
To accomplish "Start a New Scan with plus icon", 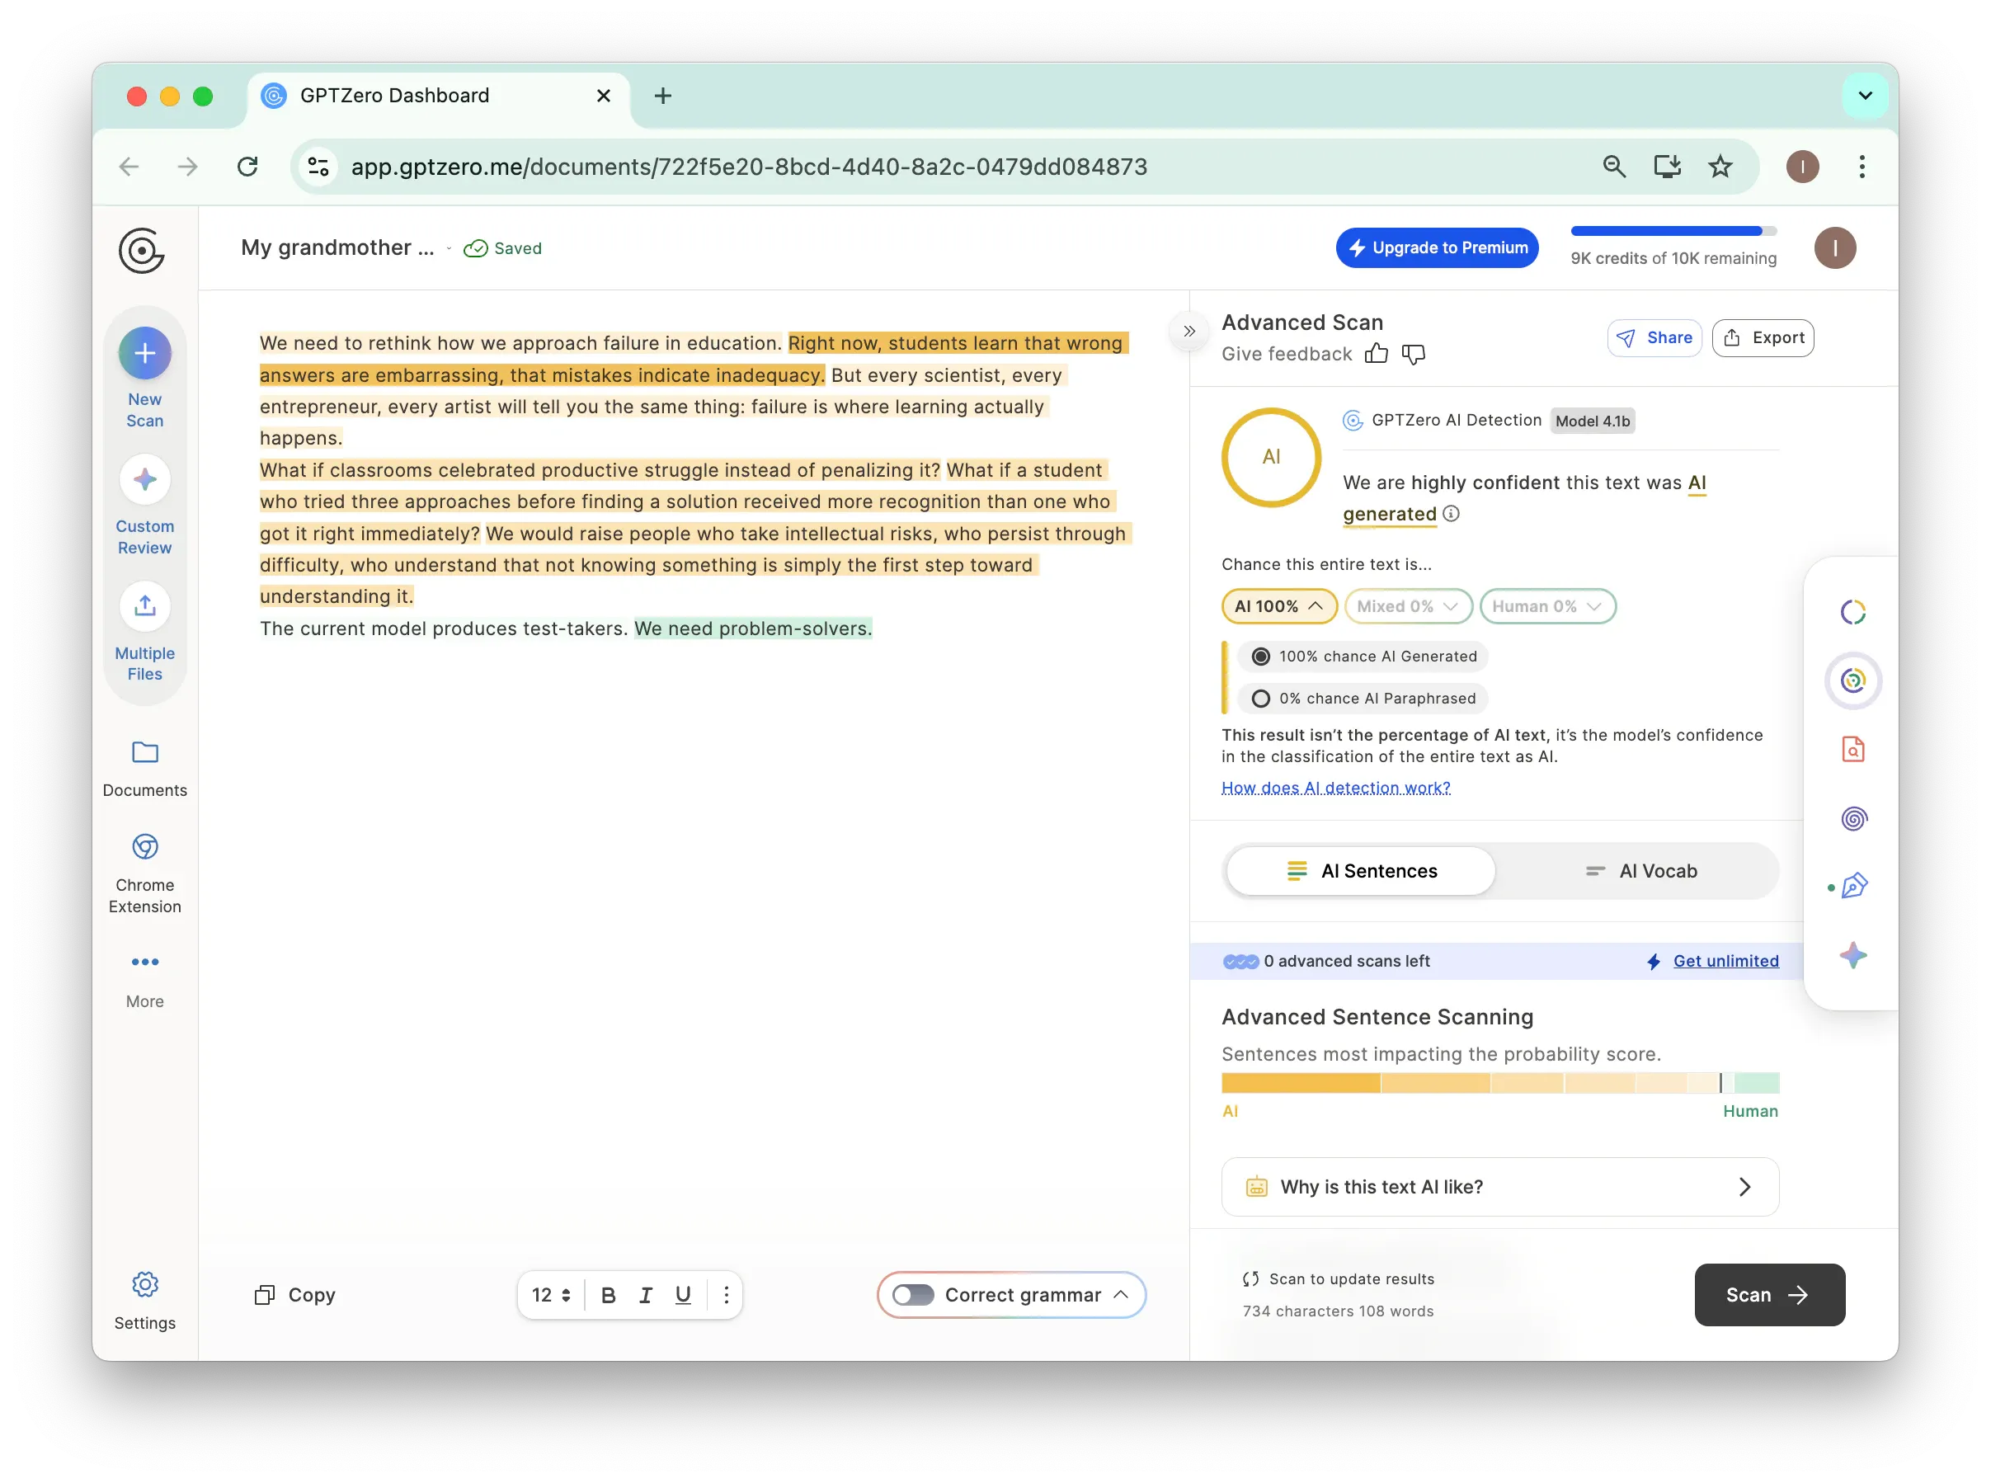I will (x=144, y=354).
